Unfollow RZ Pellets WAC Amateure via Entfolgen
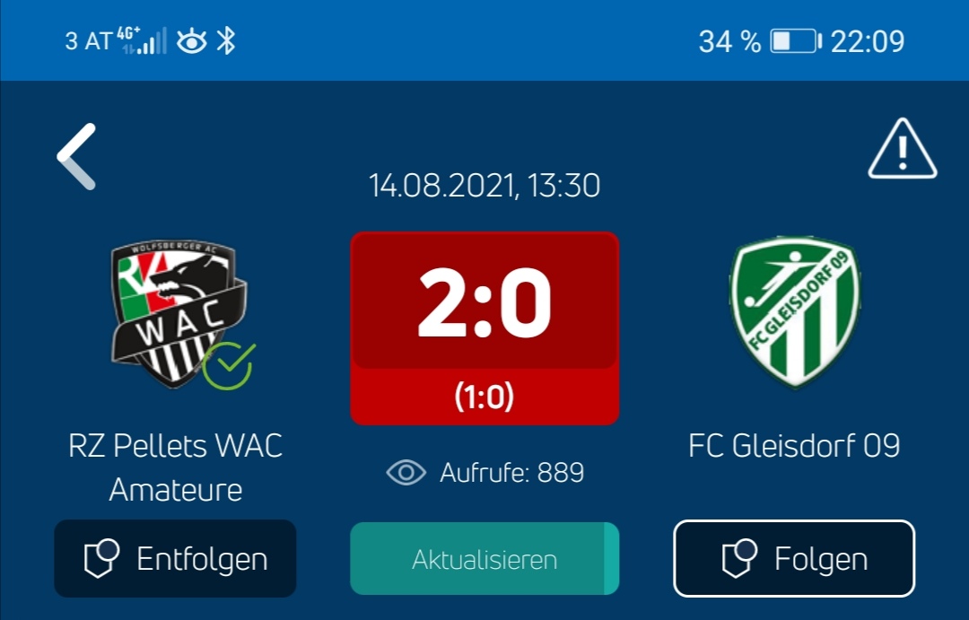 [x=175, y=559]
